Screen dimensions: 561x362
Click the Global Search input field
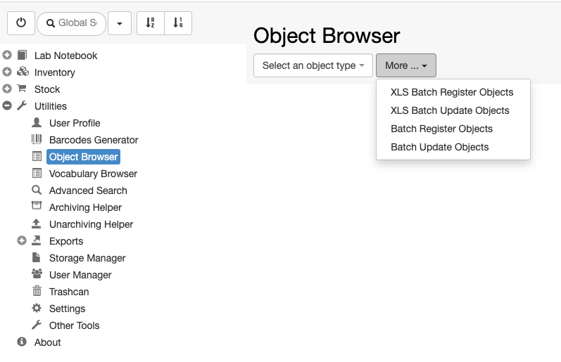click(x=72, y=23)
